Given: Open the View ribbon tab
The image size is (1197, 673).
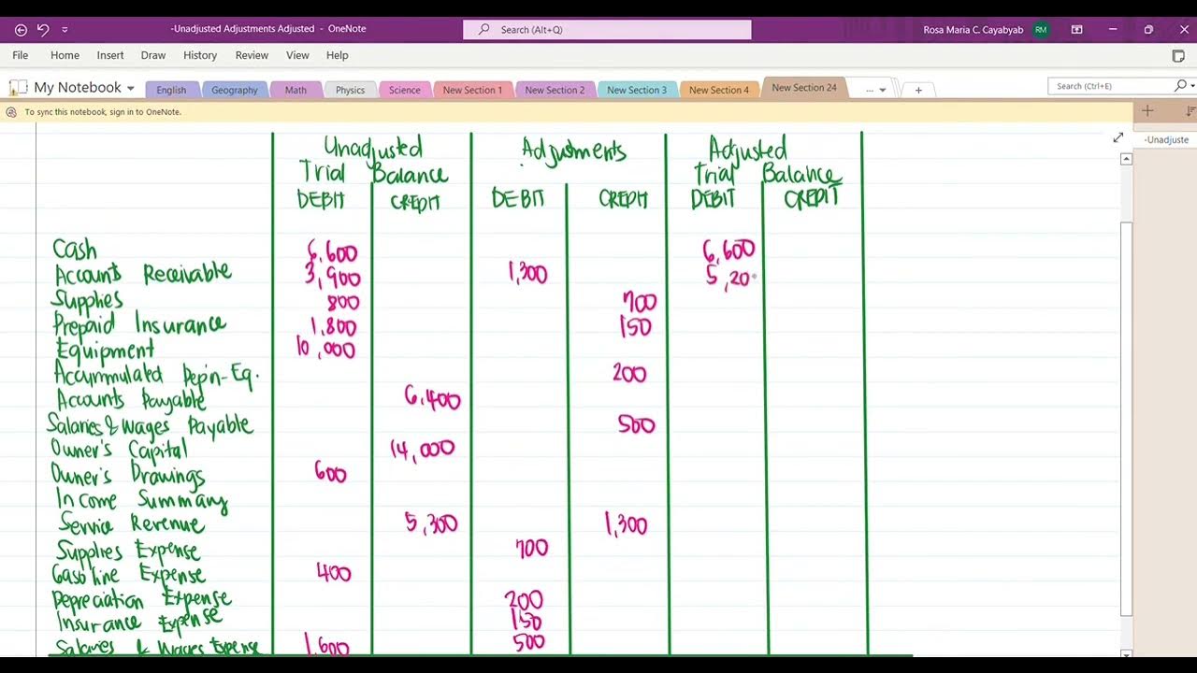Looking at the screenshot, I should click(297, 55).
